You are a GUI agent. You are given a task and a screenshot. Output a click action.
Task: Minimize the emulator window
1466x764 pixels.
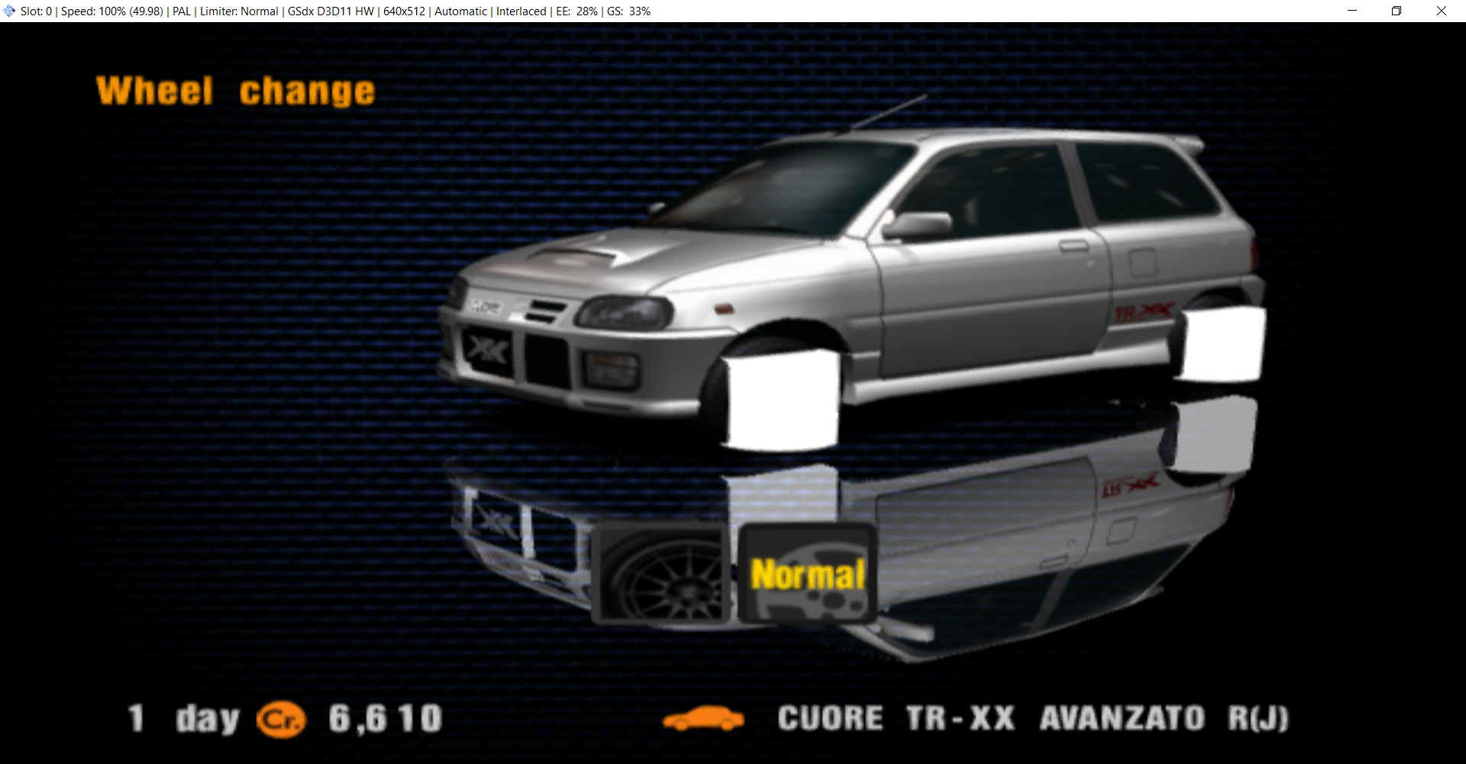(1352, 11)
